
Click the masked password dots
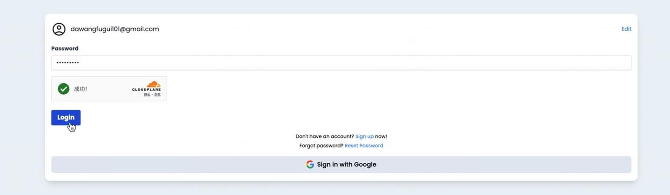point(67,63)
